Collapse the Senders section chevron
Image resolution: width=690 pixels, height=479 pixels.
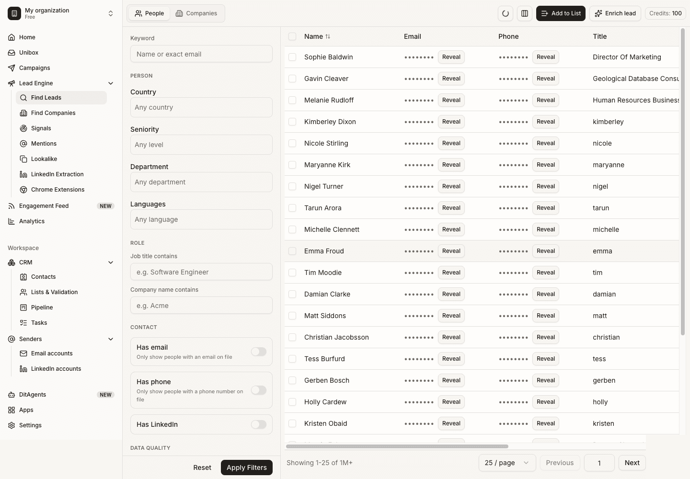pos(111,339)
